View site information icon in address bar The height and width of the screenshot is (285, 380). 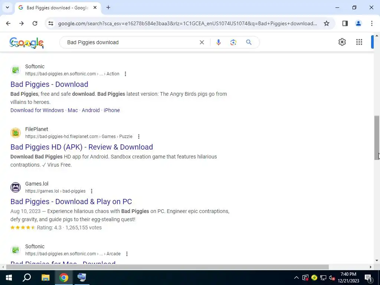click(x=50, y=23)
